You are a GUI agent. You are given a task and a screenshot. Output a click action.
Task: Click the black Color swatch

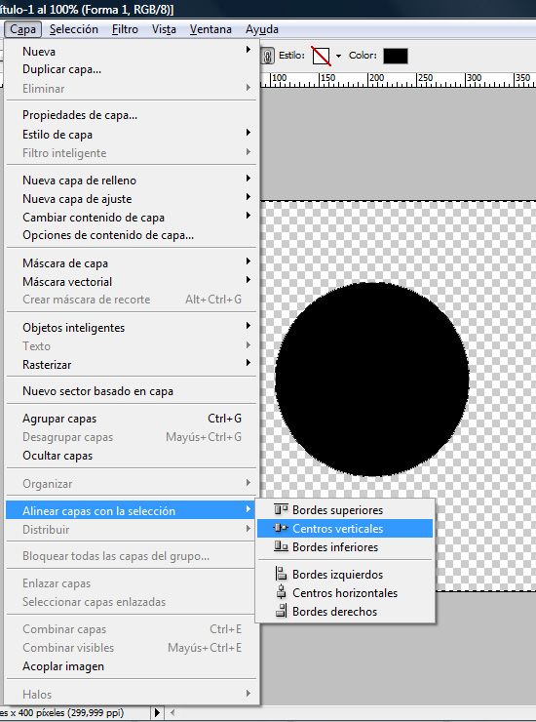pos(396,56)
